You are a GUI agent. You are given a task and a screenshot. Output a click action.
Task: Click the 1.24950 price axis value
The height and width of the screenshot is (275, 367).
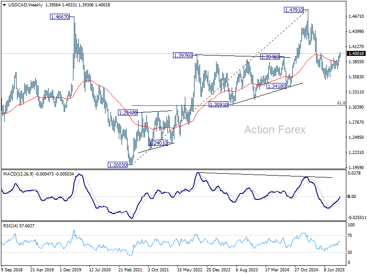(x=356, y=137)
